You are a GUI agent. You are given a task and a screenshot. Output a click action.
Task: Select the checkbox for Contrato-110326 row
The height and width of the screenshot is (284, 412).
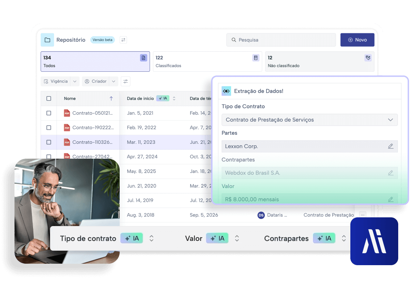[49, 142]
